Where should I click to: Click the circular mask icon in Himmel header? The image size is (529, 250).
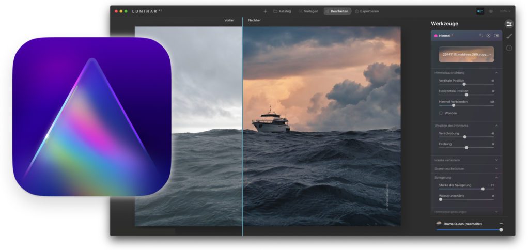(488, 36)
